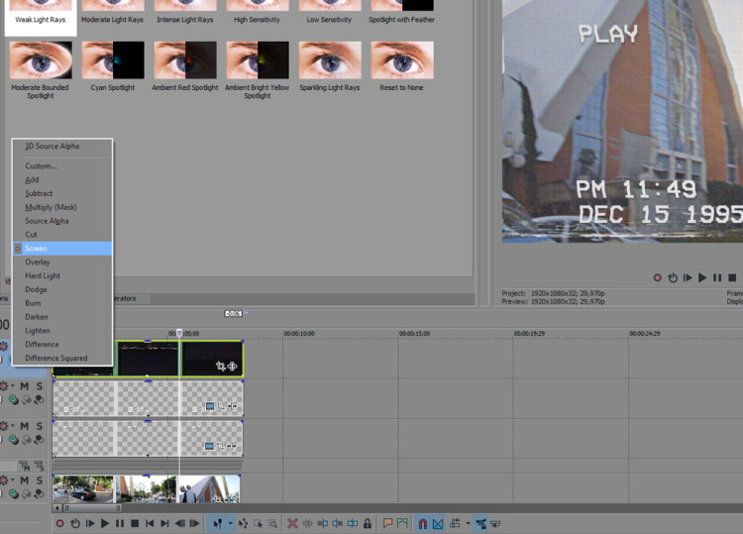Choose Add compositing mode
Screen dimensions: 743x534
[x=62, y=179]
